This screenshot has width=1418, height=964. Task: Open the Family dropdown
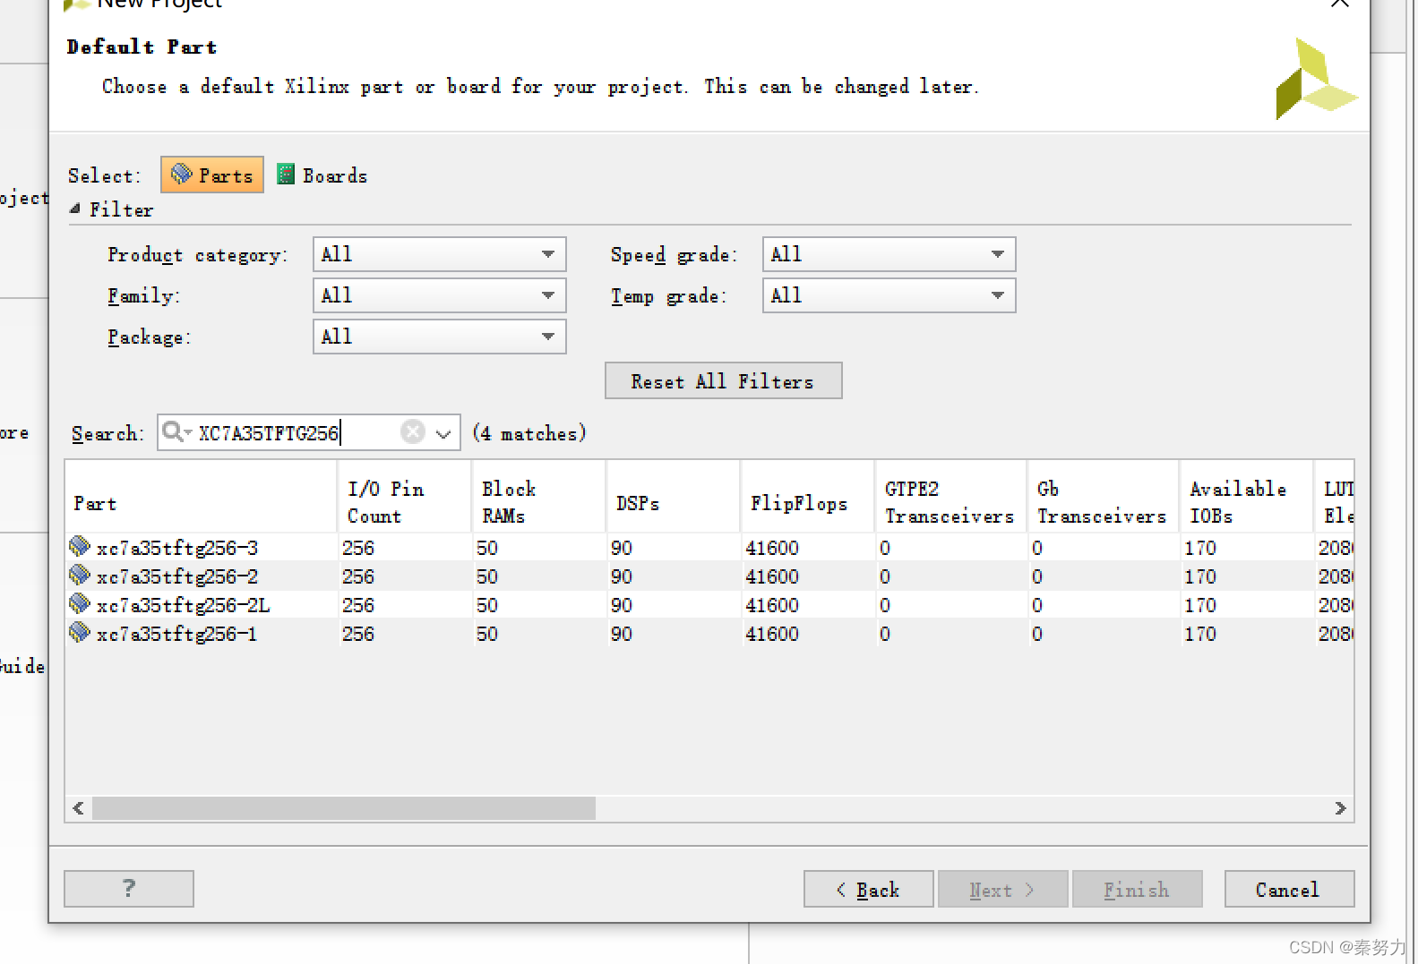(x=439, y=295)
